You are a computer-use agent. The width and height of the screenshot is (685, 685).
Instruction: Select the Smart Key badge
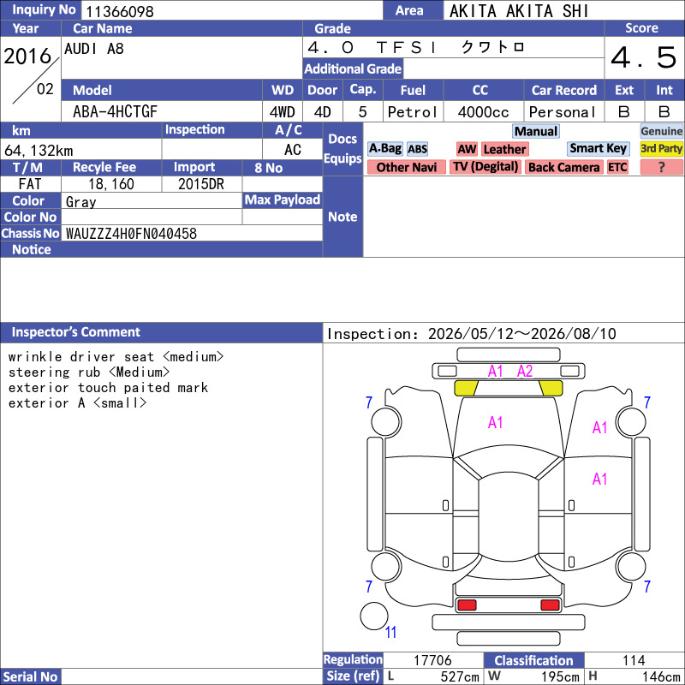click(598, 148)
